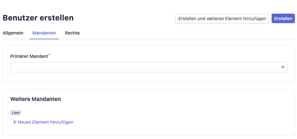Viewport: 297px width, 139px height.
Task: Select the Mandanten tab
Action: pos(44,33)
